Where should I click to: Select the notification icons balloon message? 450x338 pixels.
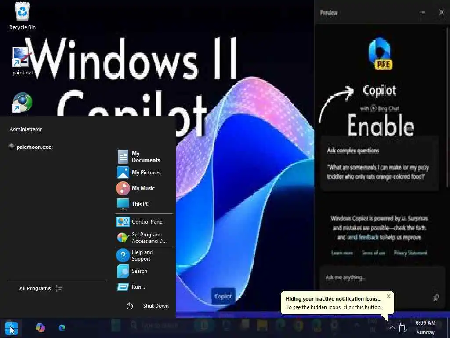pos(334,303)
